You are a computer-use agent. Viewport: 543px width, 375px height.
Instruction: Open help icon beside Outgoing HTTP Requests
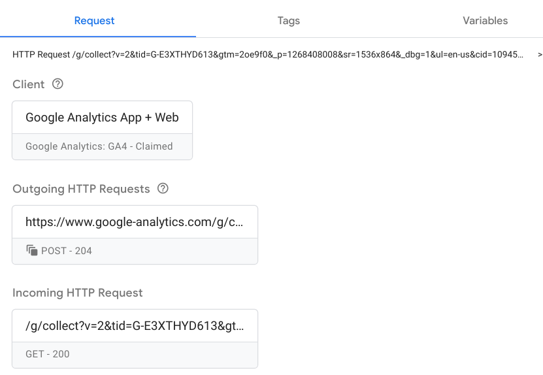click(x=163, y=189)
